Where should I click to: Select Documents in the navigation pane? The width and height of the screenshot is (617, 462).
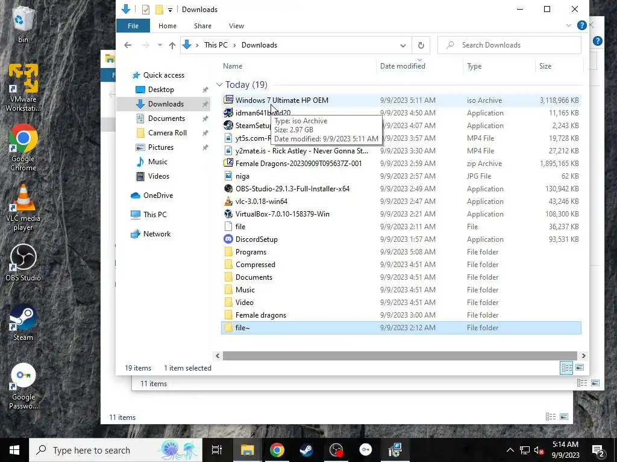click(166, 119)
